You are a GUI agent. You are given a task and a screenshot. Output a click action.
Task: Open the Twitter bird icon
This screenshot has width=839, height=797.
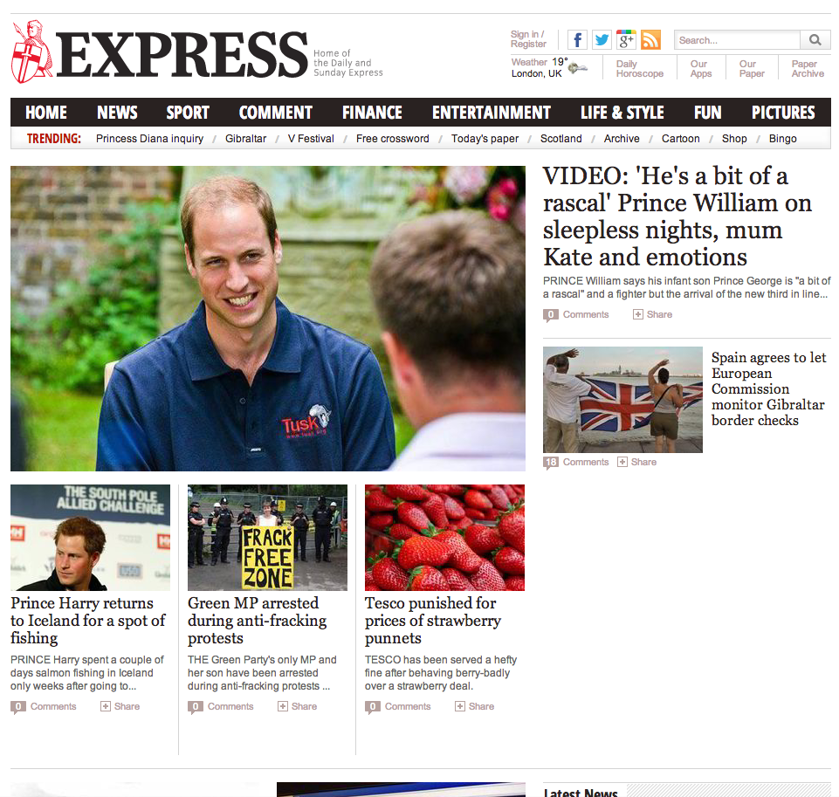(602, 40)
